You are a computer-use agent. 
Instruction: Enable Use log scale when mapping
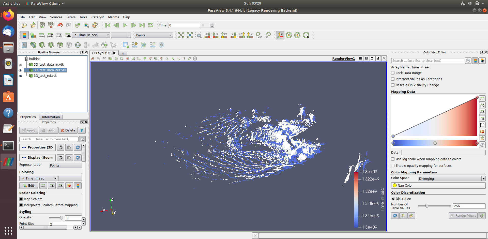[393, 159]
